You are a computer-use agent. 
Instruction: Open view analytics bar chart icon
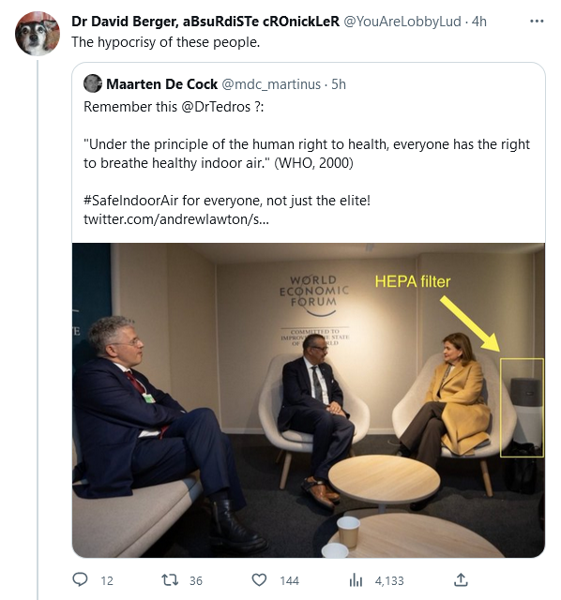(356, 580)
